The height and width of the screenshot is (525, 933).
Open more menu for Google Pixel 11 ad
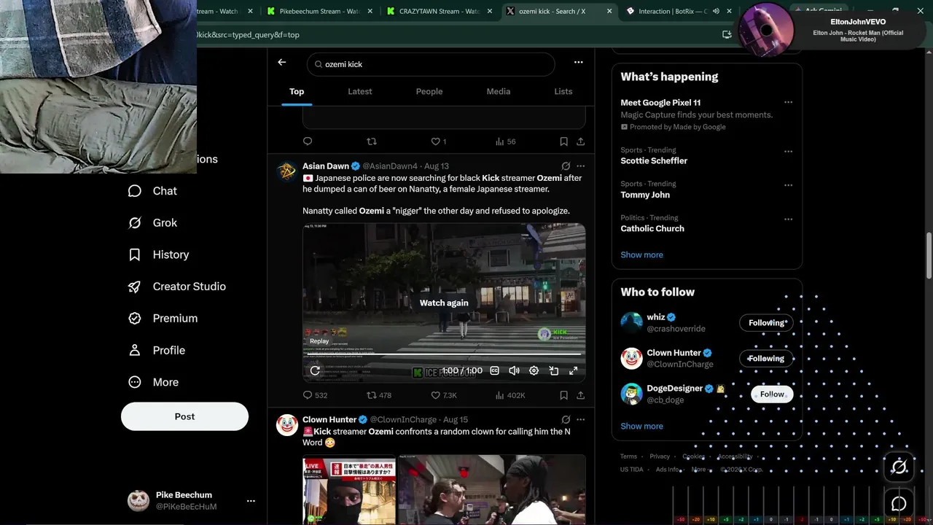tap(788, 103)
